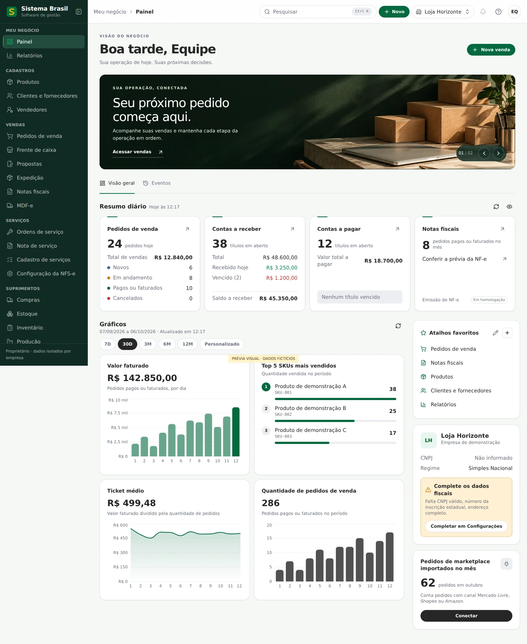Refresh the Resumo diário section
Viewport: 527px width, 644px height.
[x=496, y=207]
